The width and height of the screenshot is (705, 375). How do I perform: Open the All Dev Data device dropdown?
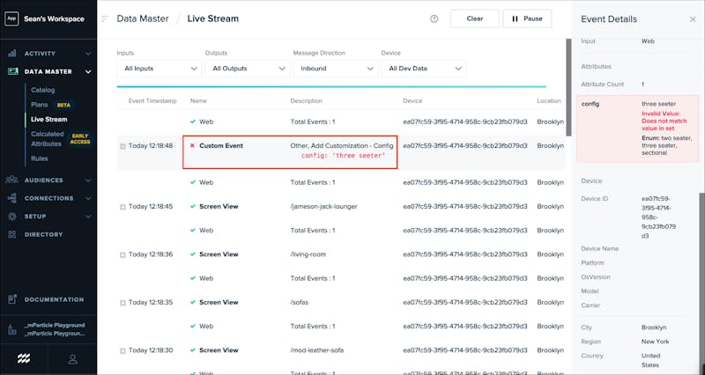coord(424,69)
